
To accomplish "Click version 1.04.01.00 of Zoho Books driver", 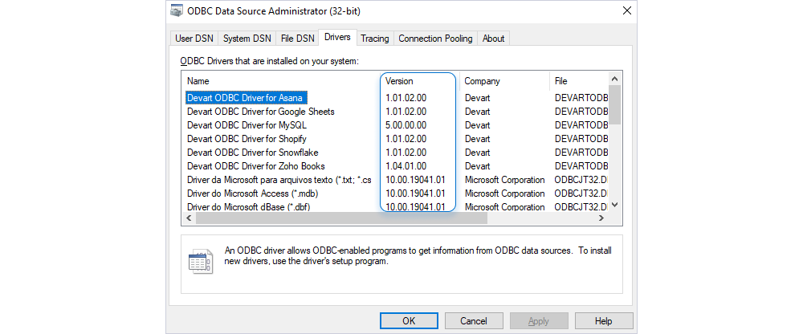I will [x=406, y=166].
